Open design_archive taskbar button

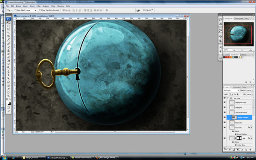coord(33,158)
